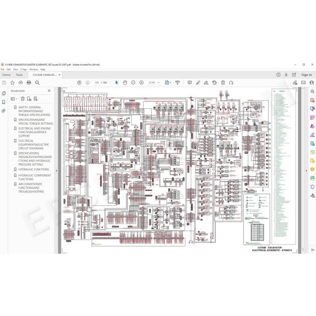316x316 pixels.
Task: Switch to the Tools tab
Action: pos(19,75)
